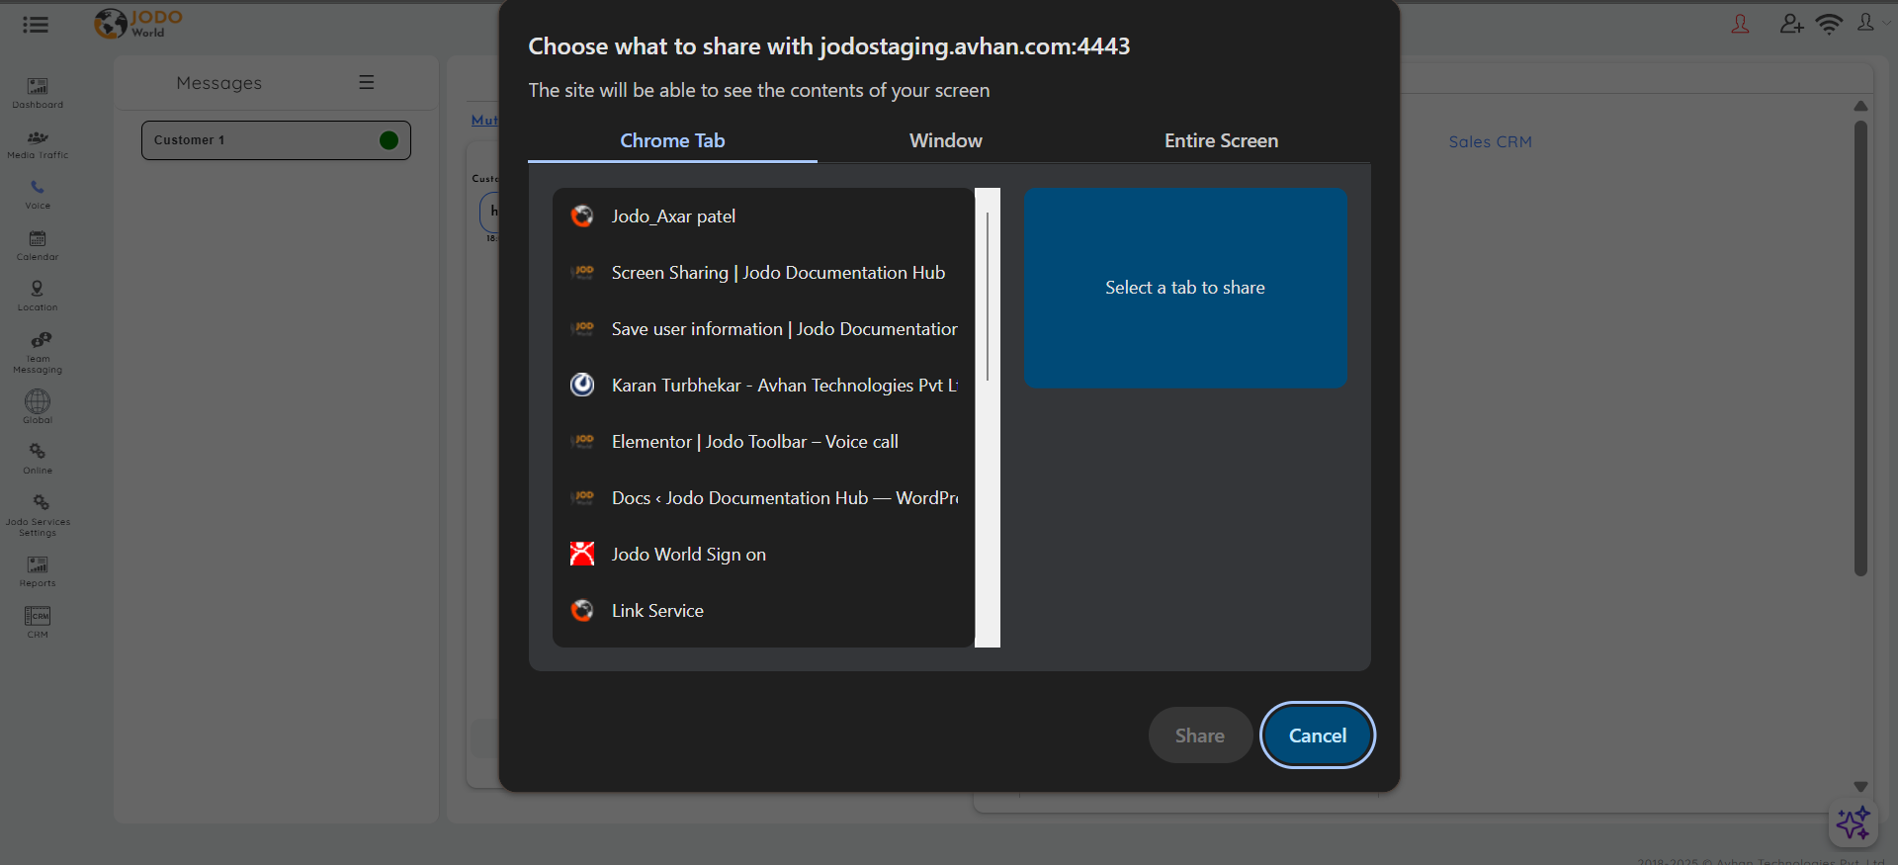Open the Global globe icon
1898x865 pixels.
[38, 401]
